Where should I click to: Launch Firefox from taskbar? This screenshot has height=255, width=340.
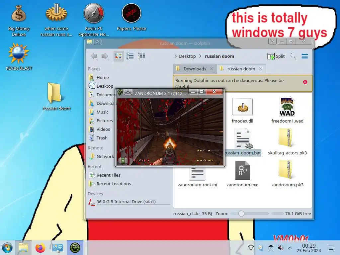click(40, 248)
